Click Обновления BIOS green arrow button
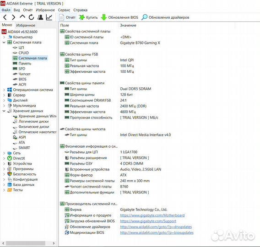 click(x=119, y=17)
